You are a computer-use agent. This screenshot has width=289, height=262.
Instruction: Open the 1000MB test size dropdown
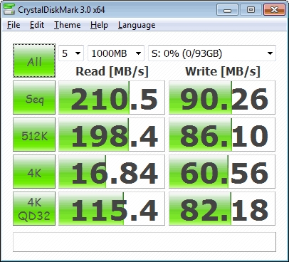coord(116,53)
